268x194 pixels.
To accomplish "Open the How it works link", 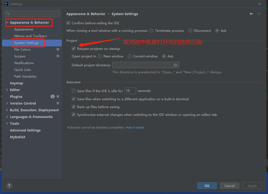I will [x=135, y=127].
